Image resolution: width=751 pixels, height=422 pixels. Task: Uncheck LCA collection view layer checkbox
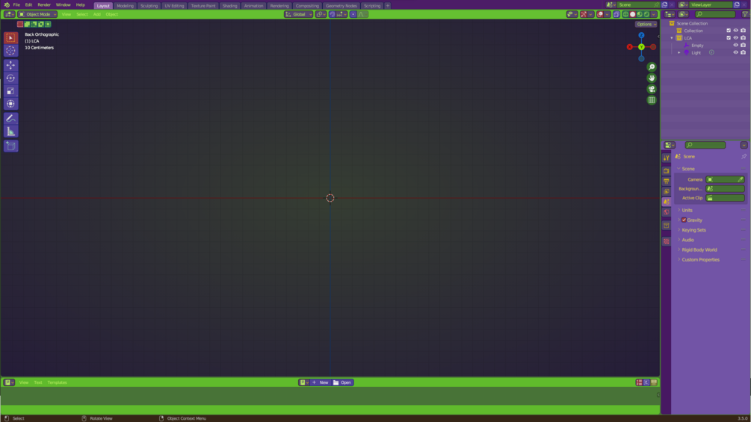[x=729, y=38]
